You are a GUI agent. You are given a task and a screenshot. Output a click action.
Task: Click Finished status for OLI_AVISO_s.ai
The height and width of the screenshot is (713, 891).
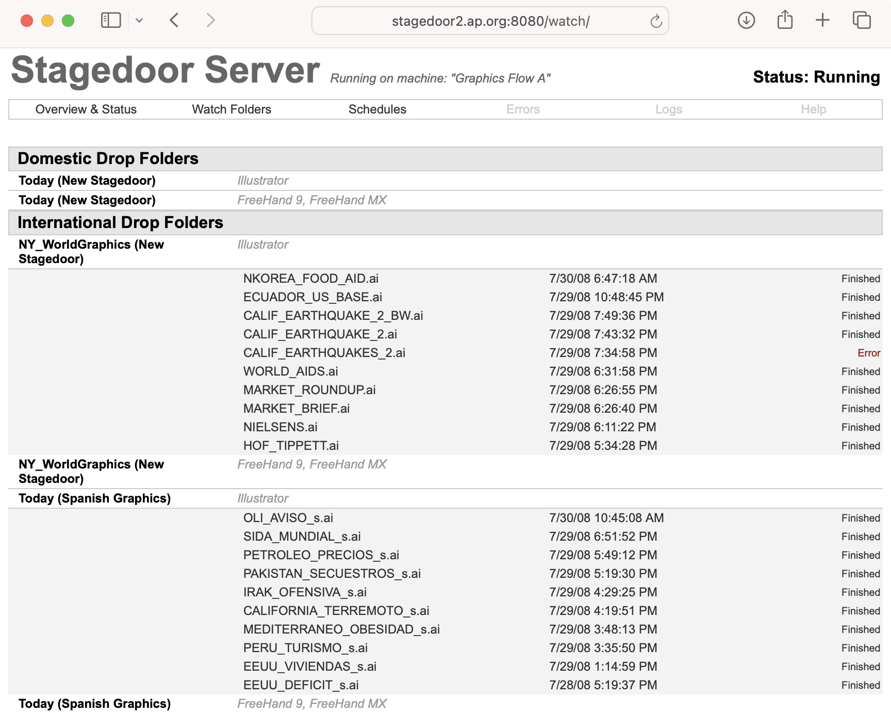[x=861, y=518]
